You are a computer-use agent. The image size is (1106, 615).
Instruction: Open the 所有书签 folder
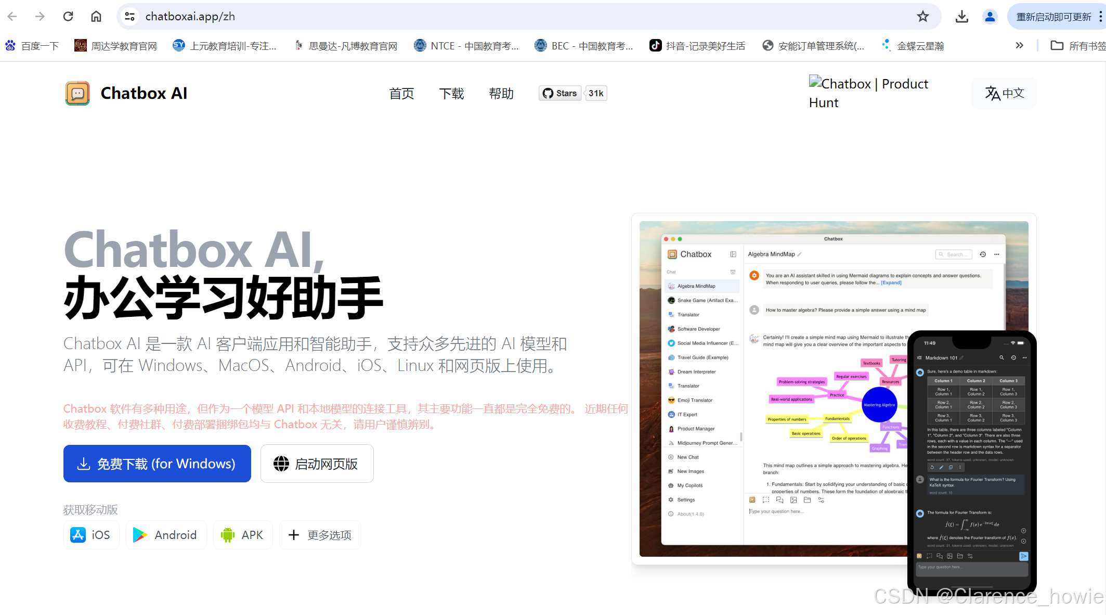[1077, 46]
